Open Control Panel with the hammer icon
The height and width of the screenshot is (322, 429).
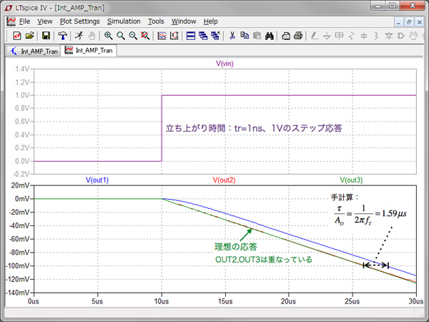tap(64, 35)
